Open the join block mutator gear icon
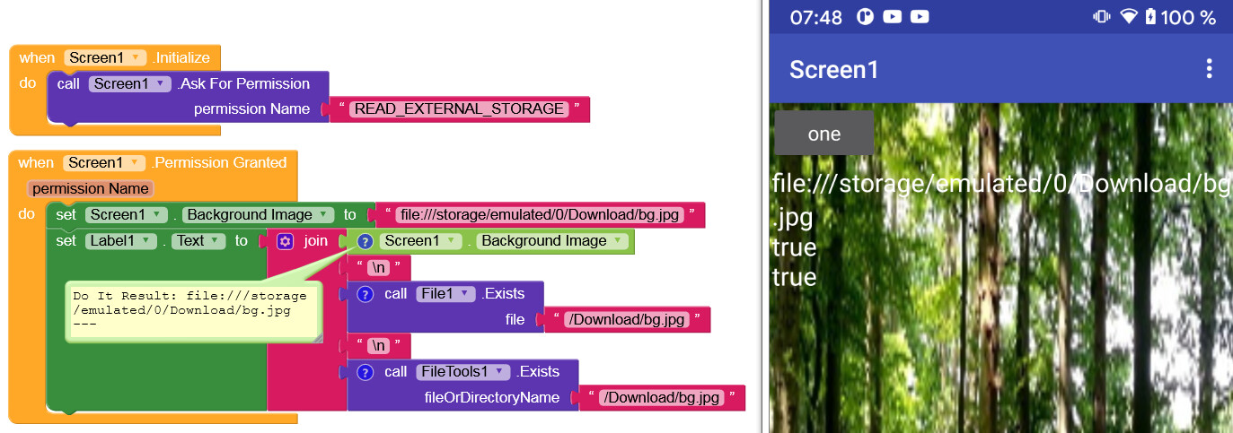 285,241
